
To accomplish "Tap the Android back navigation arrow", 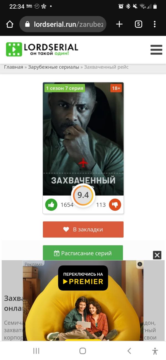I will (129, 351).
